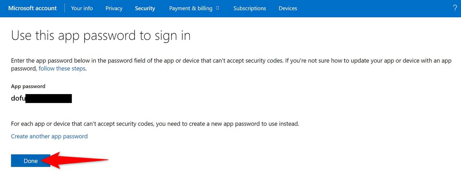Select the Security tab

point(145,8)
